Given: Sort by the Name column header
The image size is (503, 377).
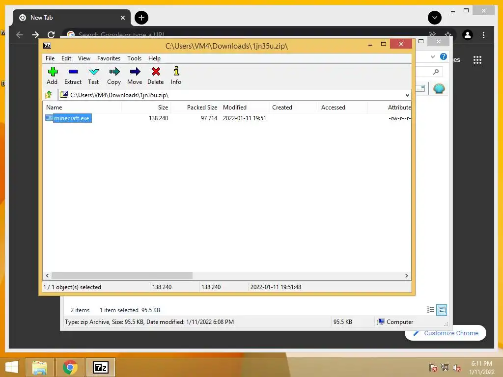Looking at the screenshot, I should point(83,108).
